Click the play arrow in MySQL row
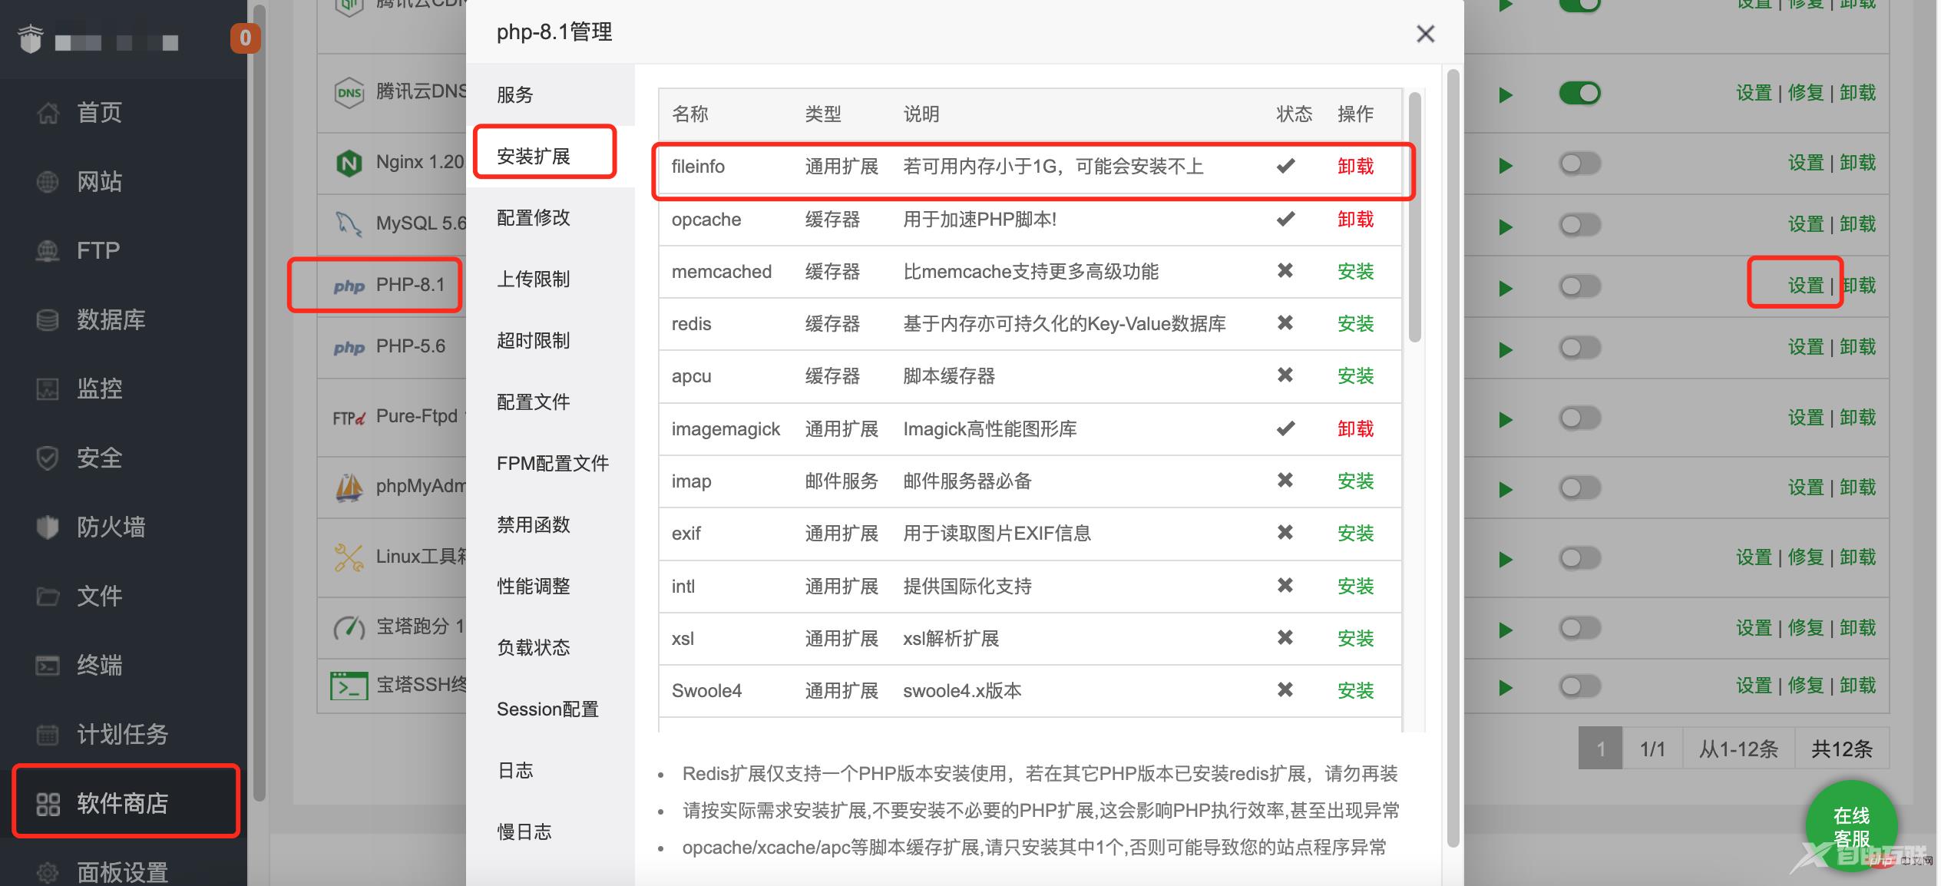 point(1506,226)
